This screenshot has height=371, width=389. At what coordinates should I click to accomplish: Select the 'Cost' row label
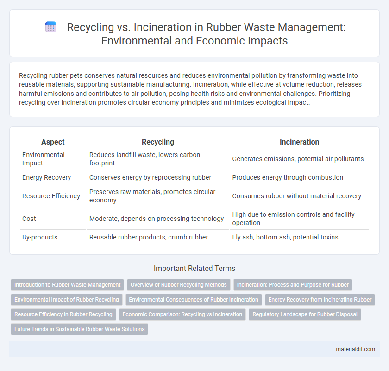(29, 219)
